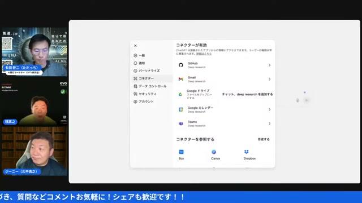
Task: Click the account icon in the sidebar
Action: pos(135,101)
